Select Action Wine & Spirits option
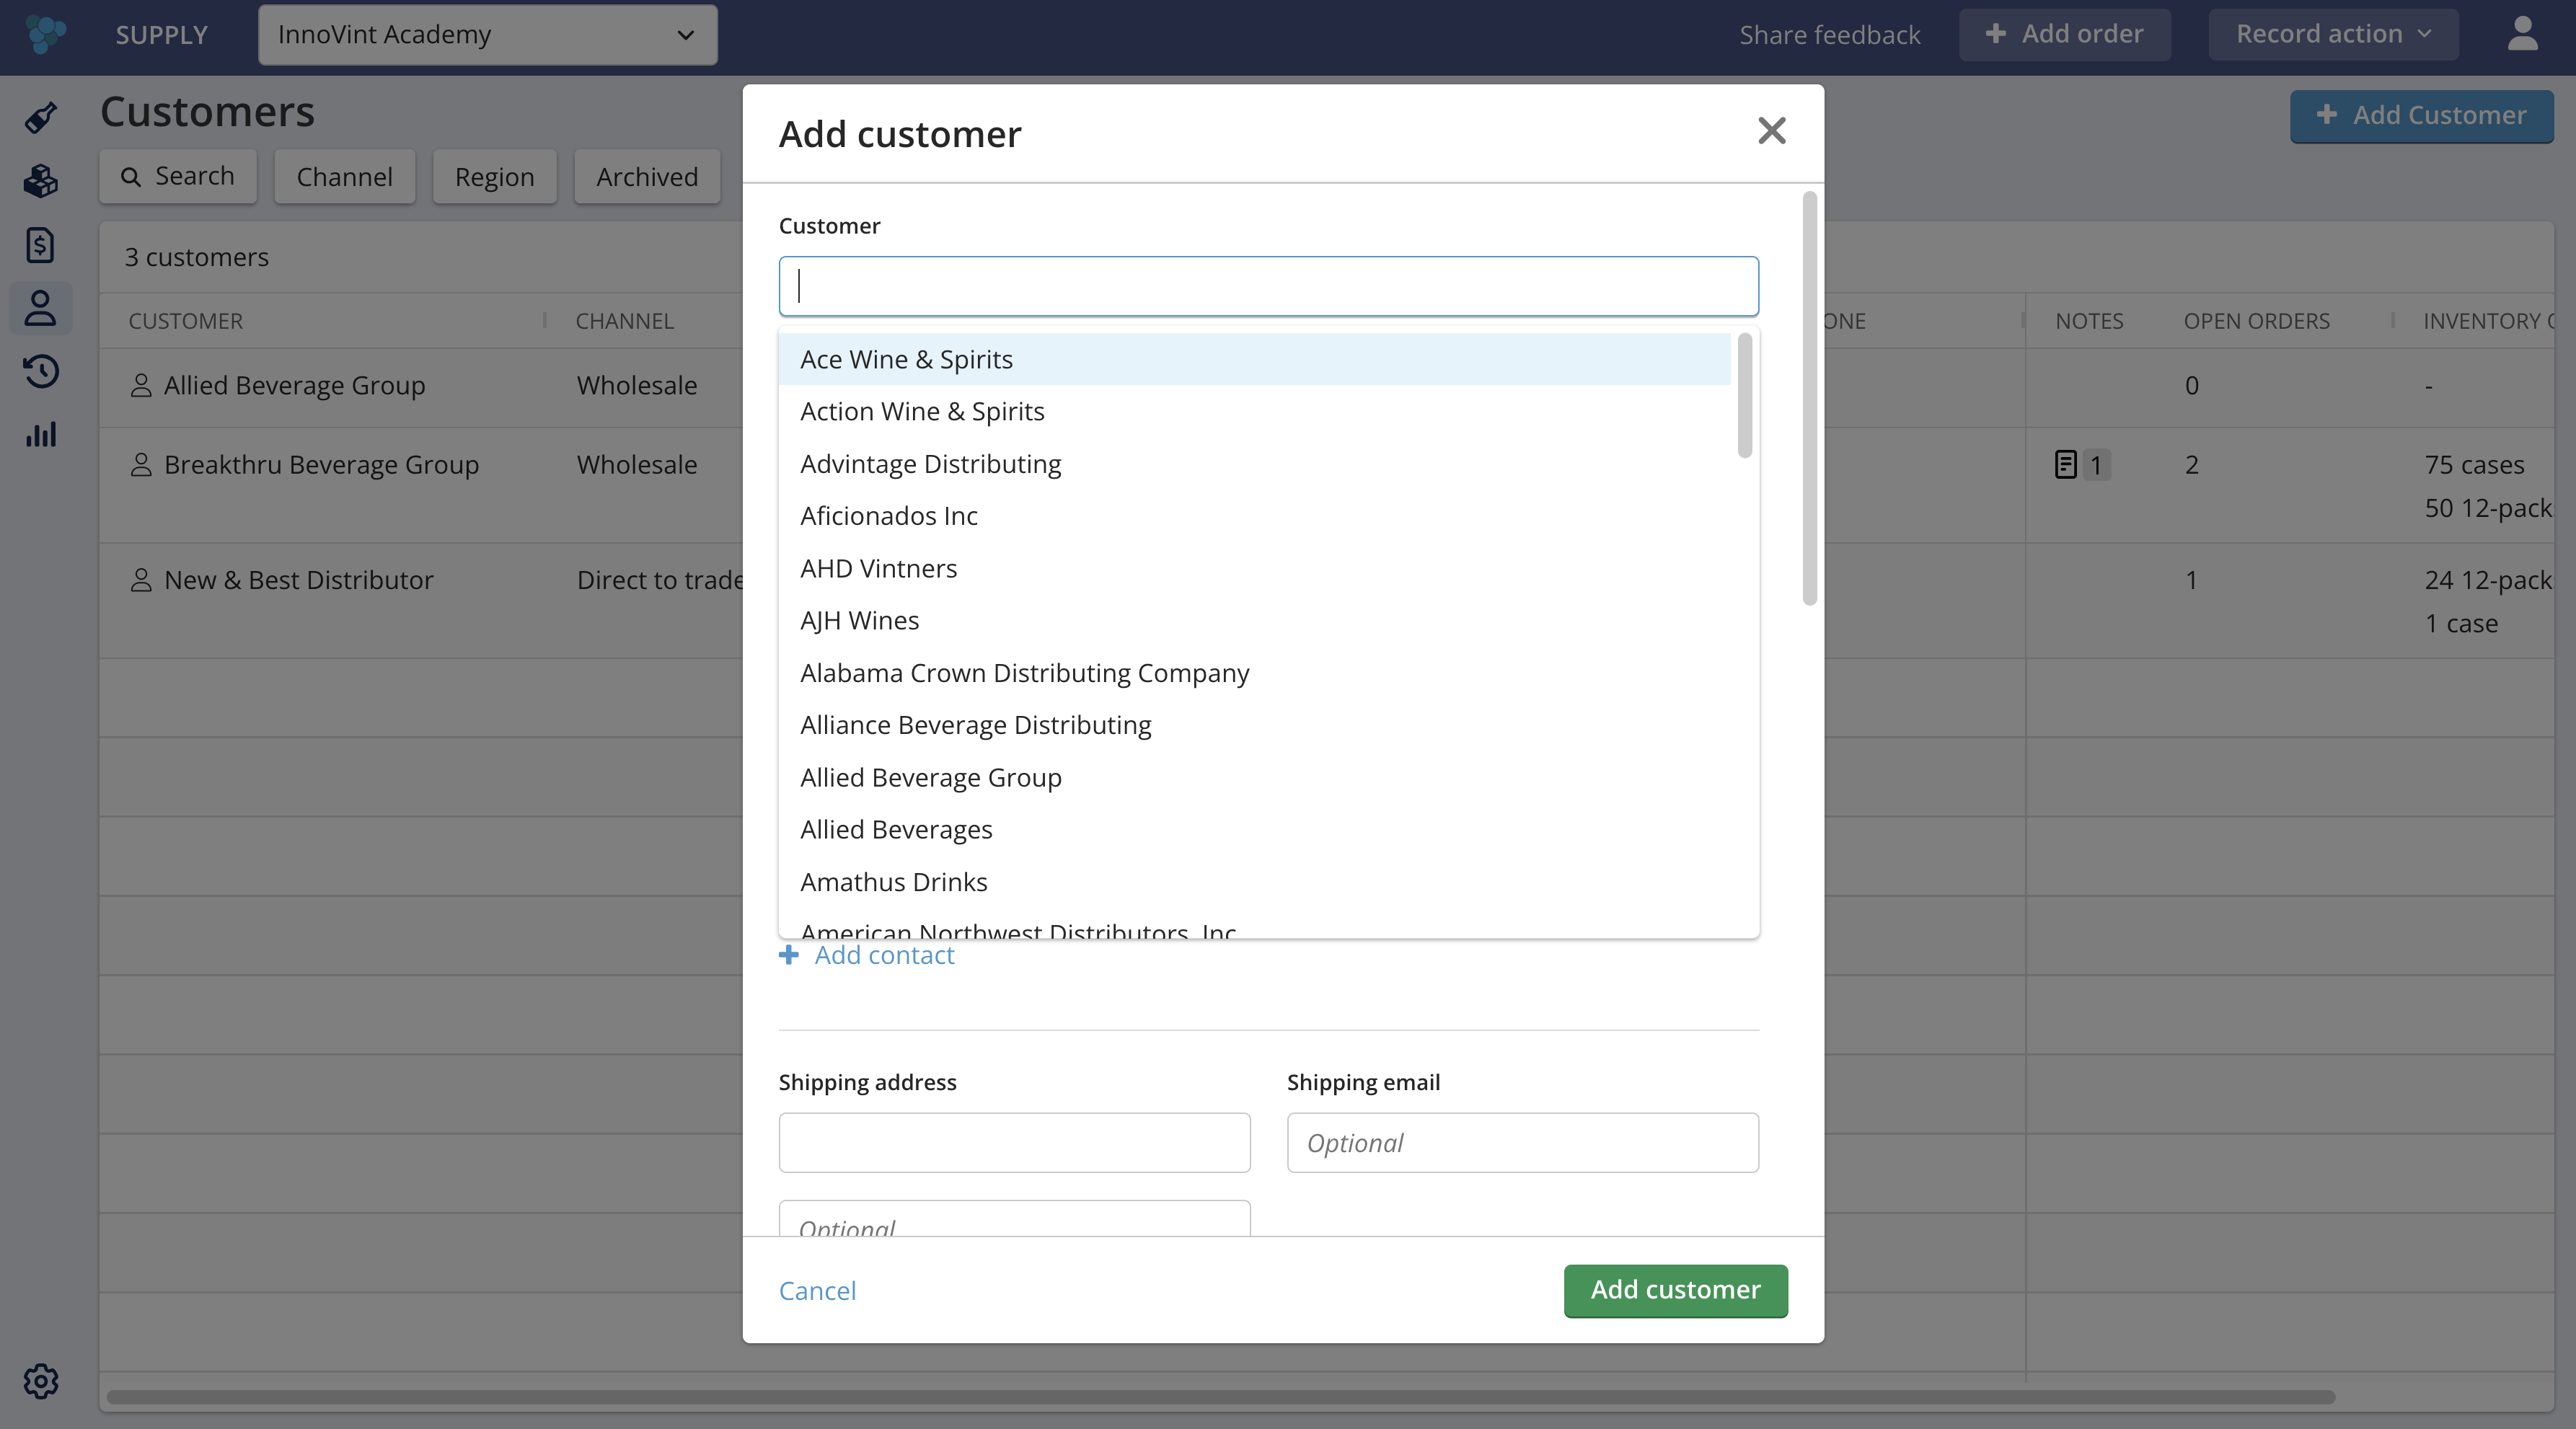Viewport: 2576px width, 1429px height. click(1254, 411)
